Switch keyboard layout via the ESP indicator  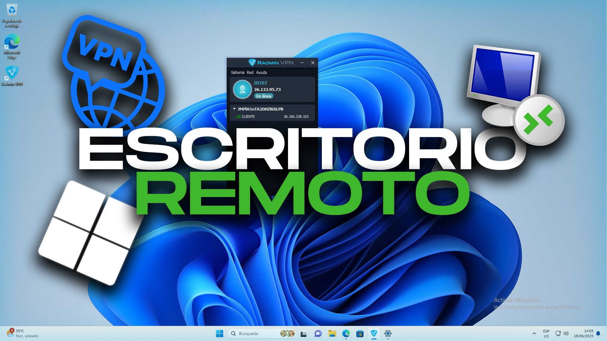(x=546, y=333)
